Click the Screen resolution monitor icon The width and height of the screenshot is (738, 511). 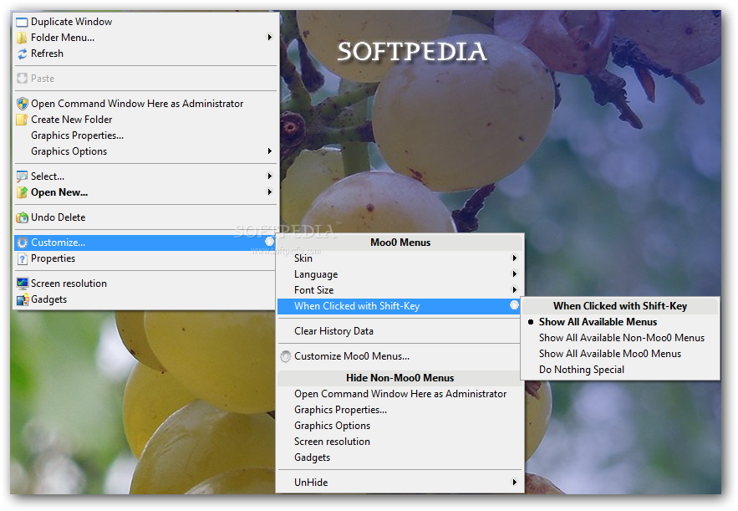pyautogui.click(x=22, y=284)
